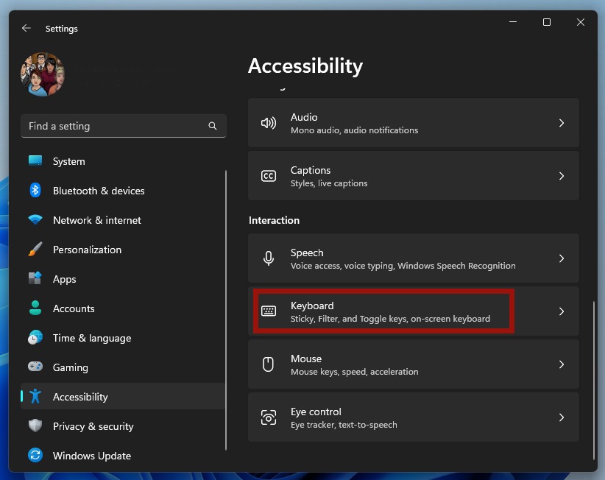Viewport: 605px width, 480px height.
Task: Click the Accounts person icon
Action: 40,308
